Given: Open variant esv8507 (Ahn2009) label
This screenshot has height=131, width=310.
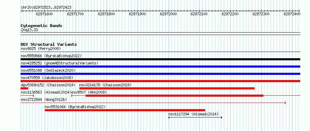Looking at the screenshot, I should (x=89, y=92).
